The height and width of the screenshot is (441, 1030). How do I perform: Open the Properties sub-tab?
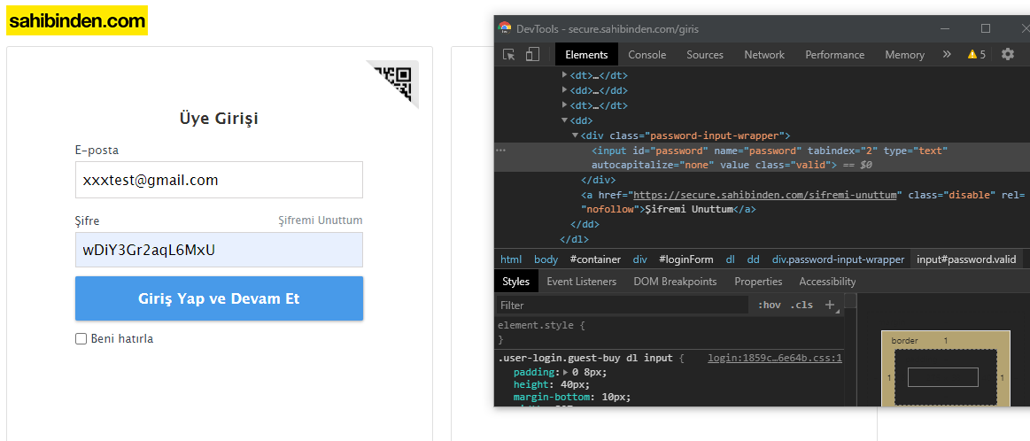[x=758, y=282]
